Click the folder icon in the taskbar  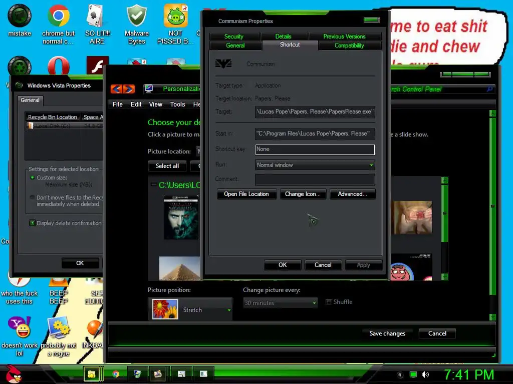[92, 374]
